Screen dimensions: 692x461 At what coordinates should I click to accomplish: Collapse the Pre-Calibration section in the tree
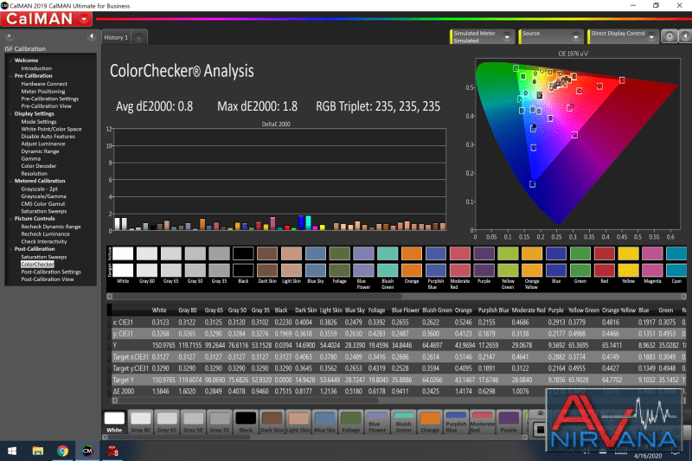10,76
